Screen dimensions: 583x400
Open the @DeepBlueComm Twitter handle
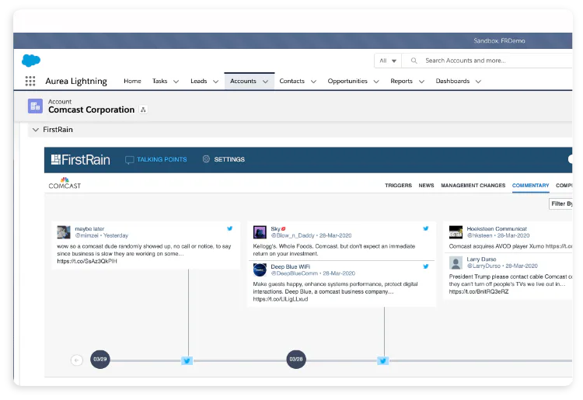pyautogui.click(x=295, y=273)
